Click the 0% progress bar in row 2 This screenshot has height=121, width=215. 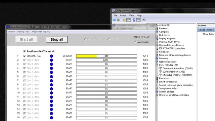pos(106,60)
